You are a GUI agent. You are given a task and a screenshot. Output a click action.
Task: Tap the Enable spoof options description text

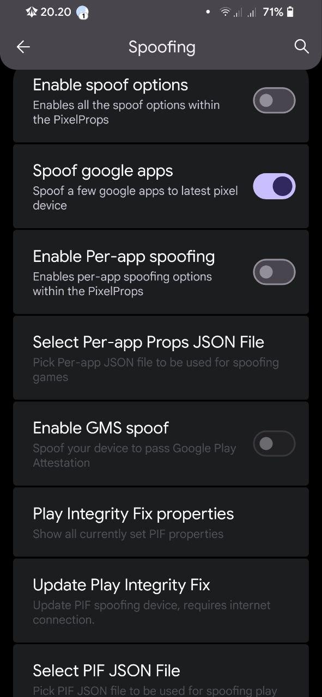[x=126, y=112]
